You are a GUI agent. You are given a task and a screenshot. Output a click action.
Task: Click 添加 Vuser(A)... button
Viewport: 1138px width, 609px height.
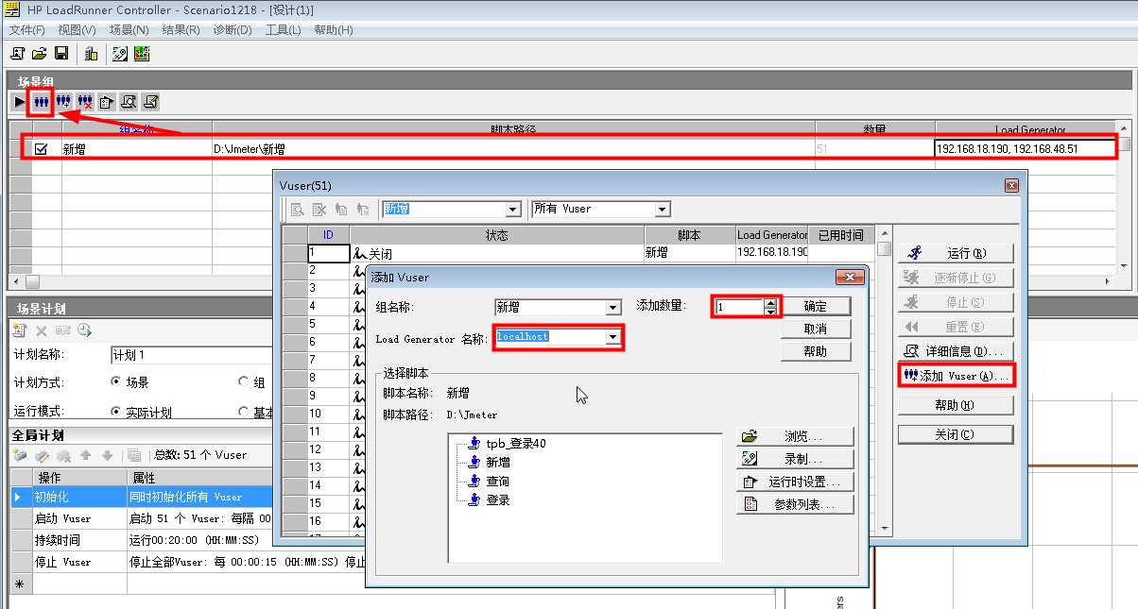tap(956, 376)
